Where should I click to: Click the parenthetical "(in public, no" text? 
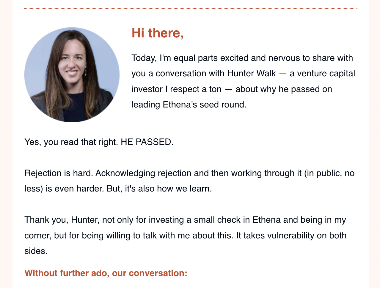click(329, 173)
